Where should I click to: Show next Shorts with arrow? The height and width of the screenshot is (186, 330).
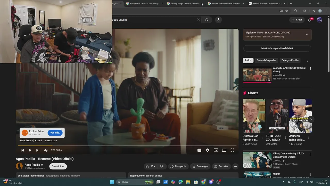point(311,119)
